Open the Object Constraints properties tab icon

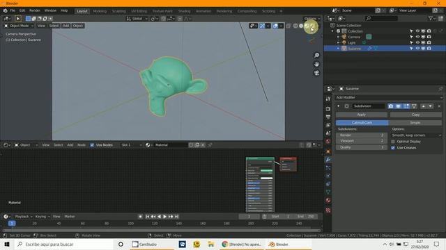[328, 184]
